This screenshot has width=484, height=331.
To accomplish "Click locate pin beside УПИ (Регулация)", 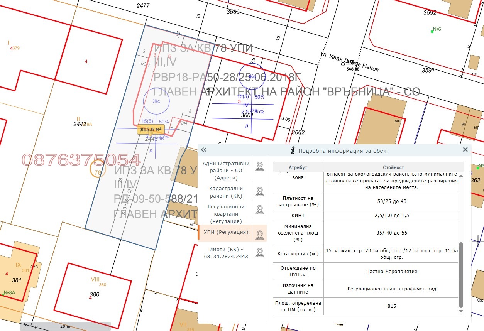I will tap(260, 235).
